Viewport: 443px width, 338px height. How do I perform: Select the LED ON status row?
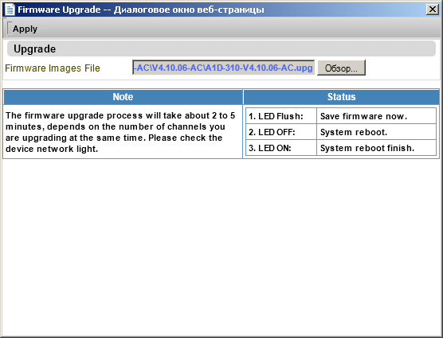(341, 148)
